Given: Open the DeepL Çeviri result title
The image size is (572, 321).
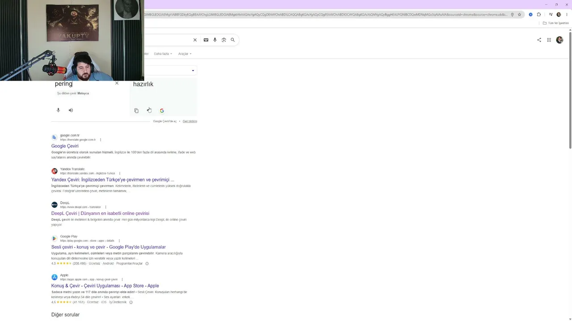Looking at the screenshot, I should [x=100, y=214].
